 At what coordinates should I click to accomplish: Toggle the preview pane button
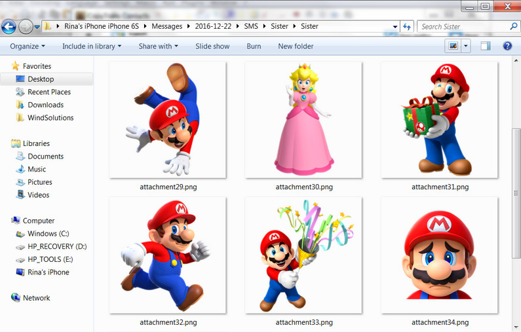[x=486, y=46]
